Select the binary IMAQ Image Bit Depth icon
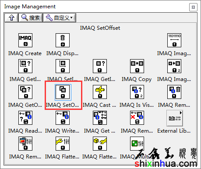 coord(174,40)
